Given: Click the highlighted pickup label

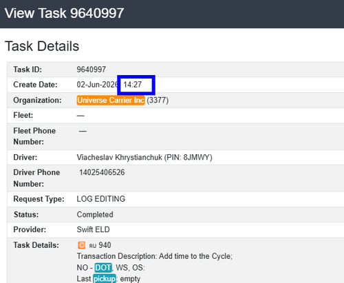Looking at the screenshot, I should point(105,279).
